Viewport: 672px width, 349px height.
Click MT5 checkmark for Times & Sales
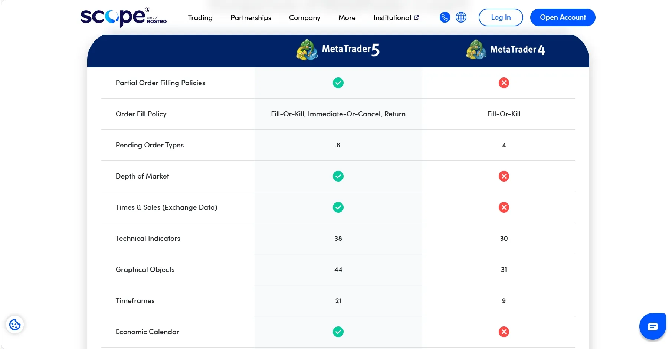point(338,207)
